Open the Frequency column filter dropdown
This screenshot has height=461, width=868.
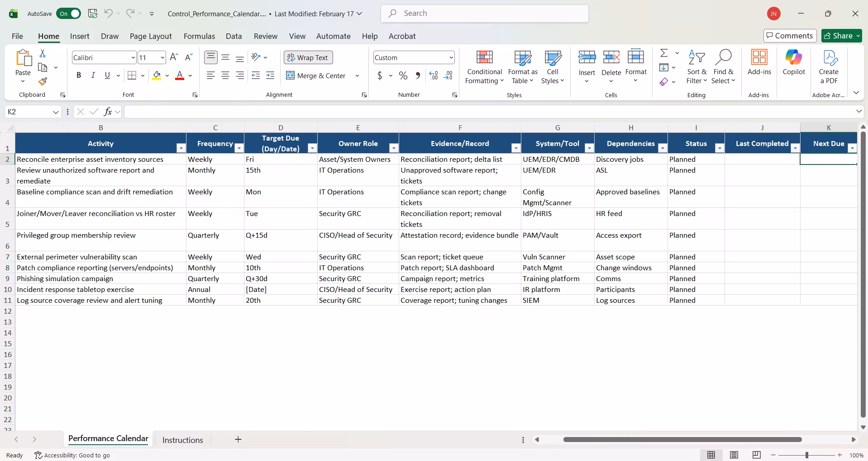pyautogui.click(x=238, y=148)
